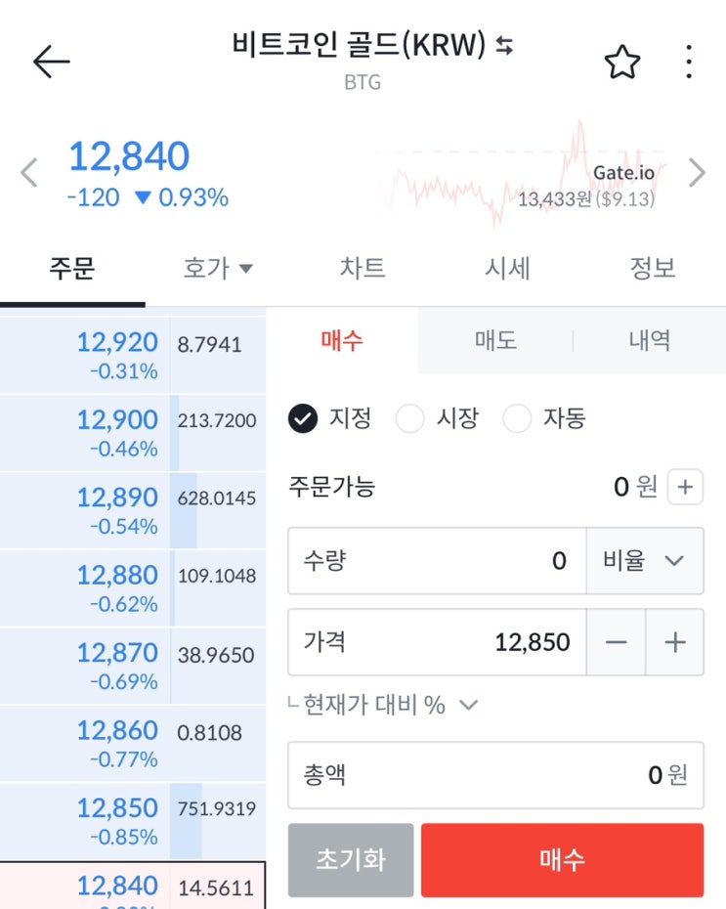Open the 호가 tab dropdown
Screen dimensions: 726x909
tap(218, 268)
